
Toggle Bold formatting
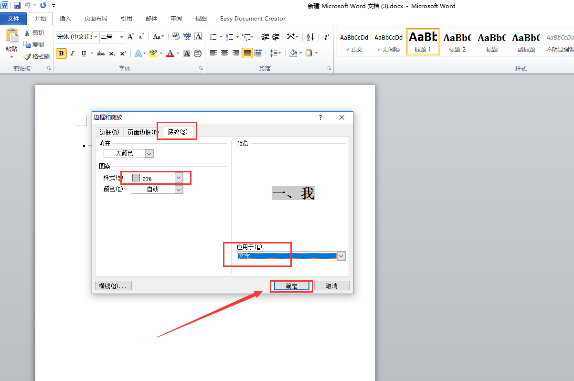pyautogui.click(x=61, y=53)
